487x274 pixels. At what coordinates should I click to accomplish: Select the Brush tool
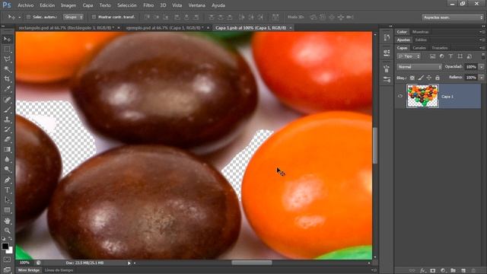(7, 110)
